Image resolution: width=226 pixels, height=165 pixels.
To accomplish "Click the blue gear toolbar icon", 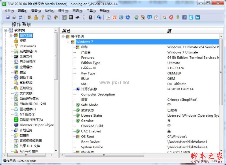I will point(128,18).
